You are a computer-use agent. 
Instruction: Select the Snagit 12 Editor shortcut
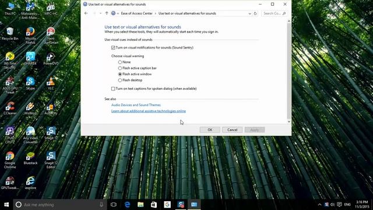[x=51, y=160]
